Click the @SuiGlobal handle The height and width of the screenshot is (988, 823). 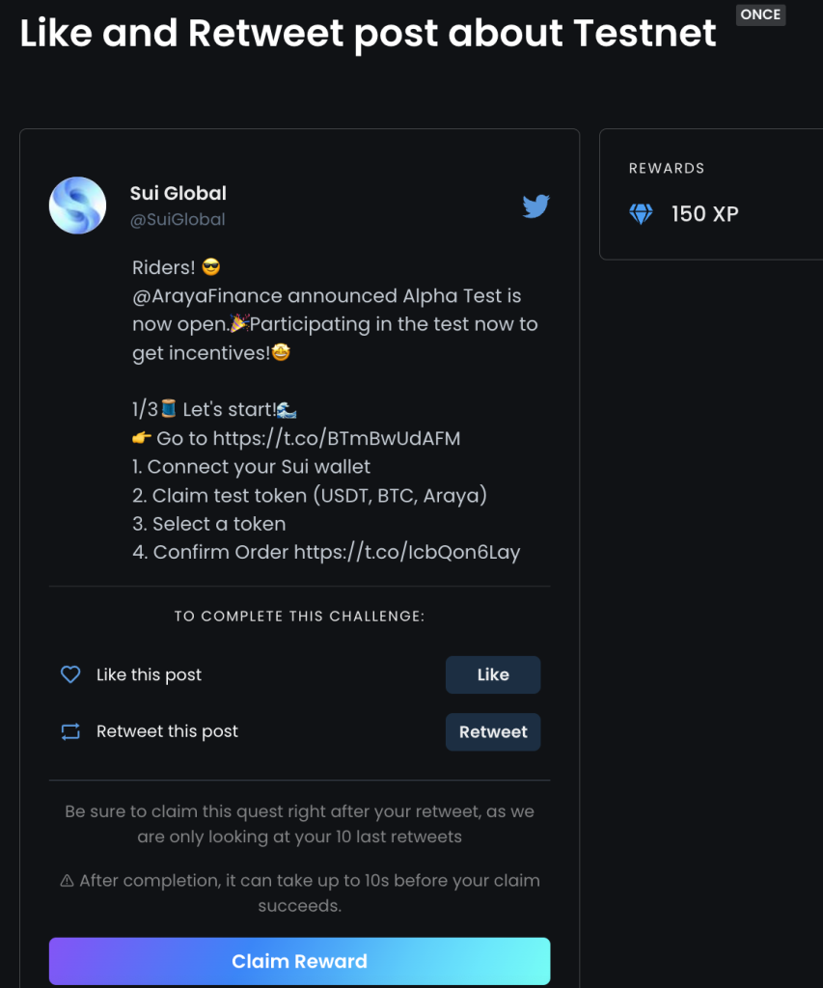178,219
